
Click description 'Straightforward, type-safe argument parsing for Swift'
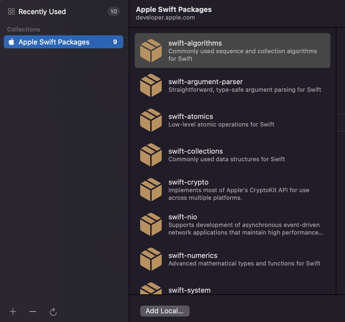click(245, 90)
